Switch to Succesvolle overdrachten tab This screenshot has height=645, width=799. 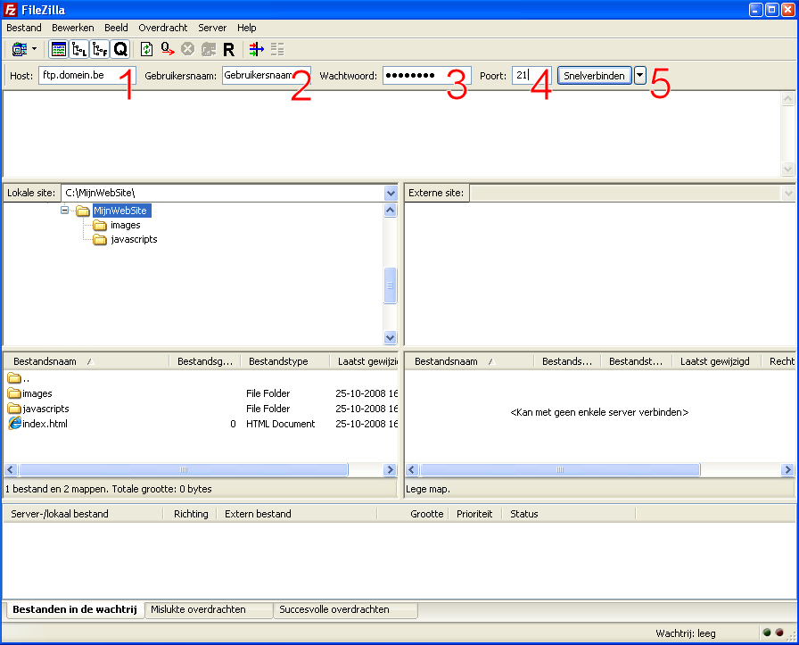[x=345, y=610]
